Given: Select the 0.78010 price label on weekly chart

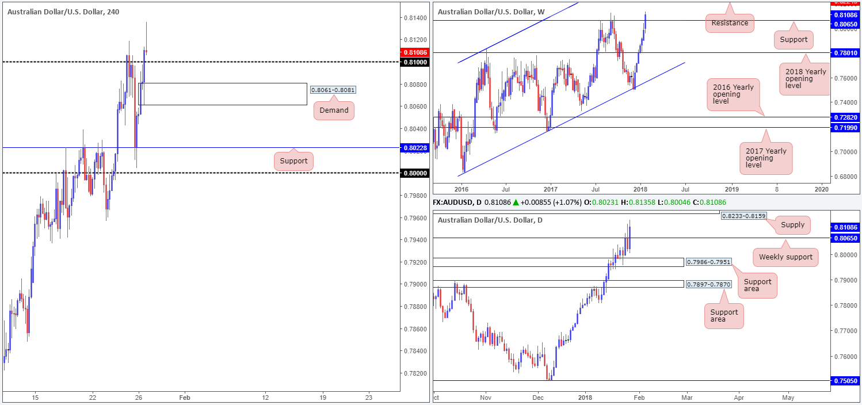Looking at the screenshot, I should 846,53.
